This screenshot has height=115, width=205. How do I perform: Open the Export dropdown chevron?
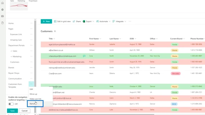93,21
